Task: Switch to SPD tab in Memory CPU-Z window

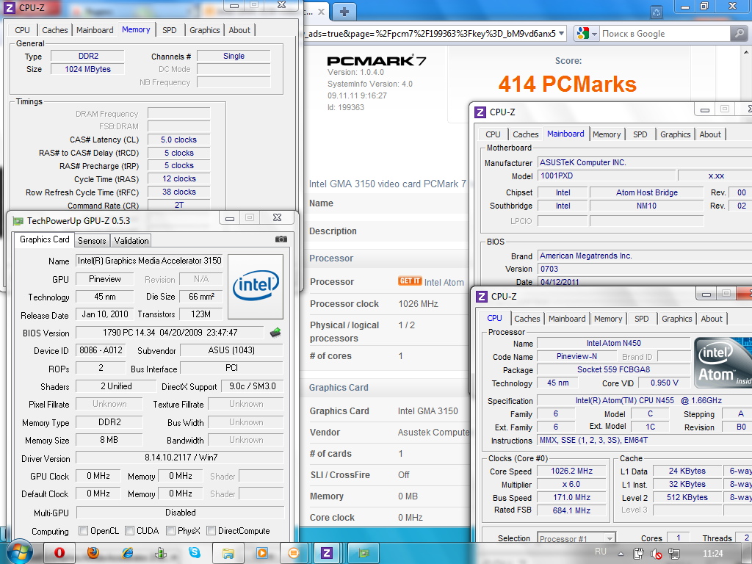Action: click(x=170, y=29)
